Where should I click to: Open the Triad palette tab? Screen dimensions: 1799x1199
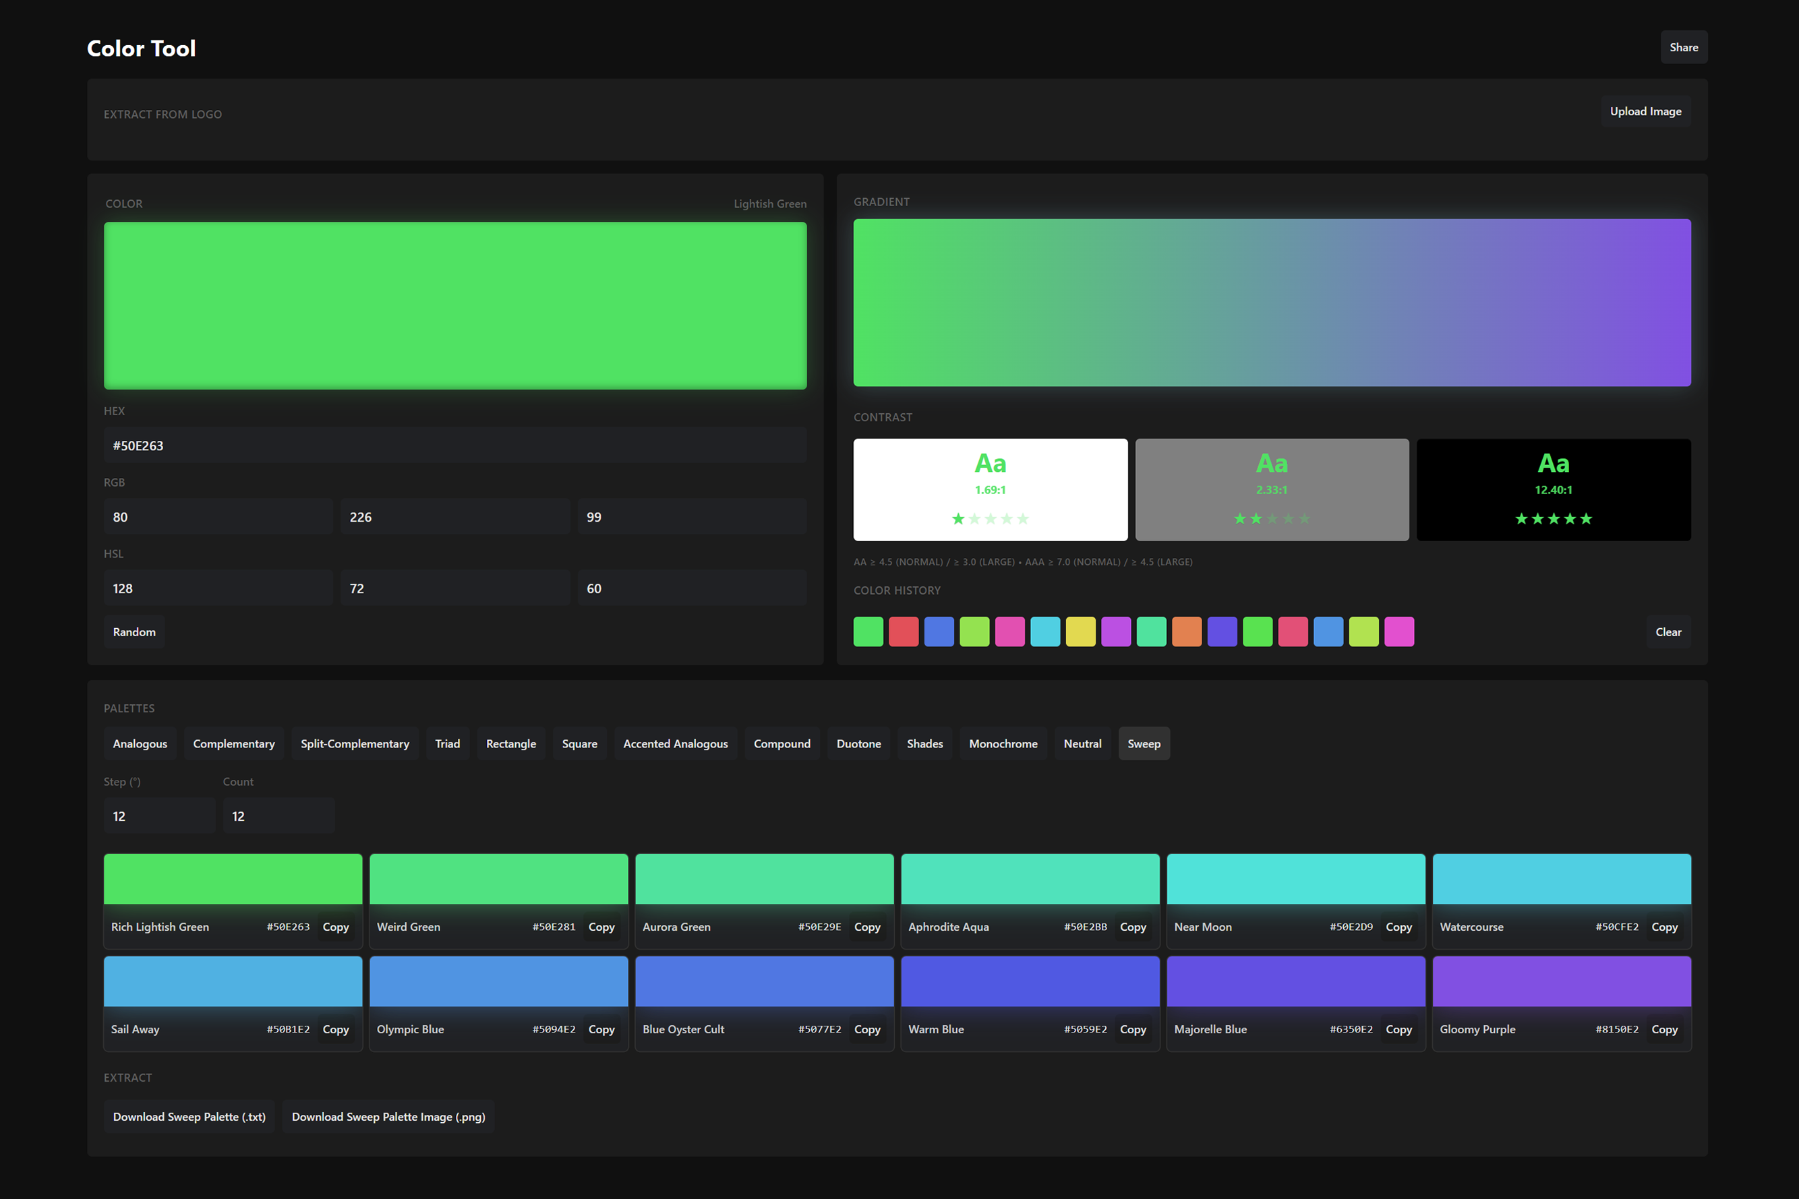pos(448,743)
